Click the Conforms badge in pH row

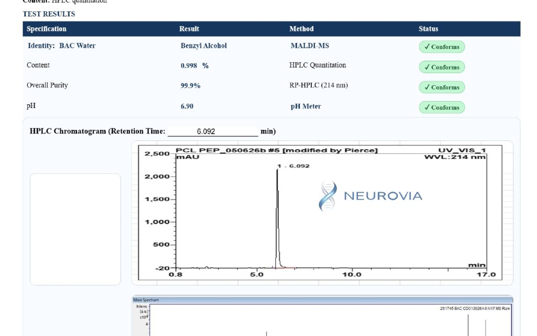click(x=442, y=108)
